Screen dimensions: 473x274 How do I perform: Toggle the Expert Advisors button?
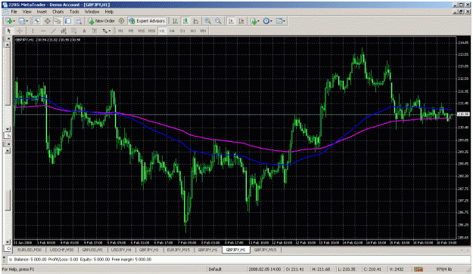[147, 20]
